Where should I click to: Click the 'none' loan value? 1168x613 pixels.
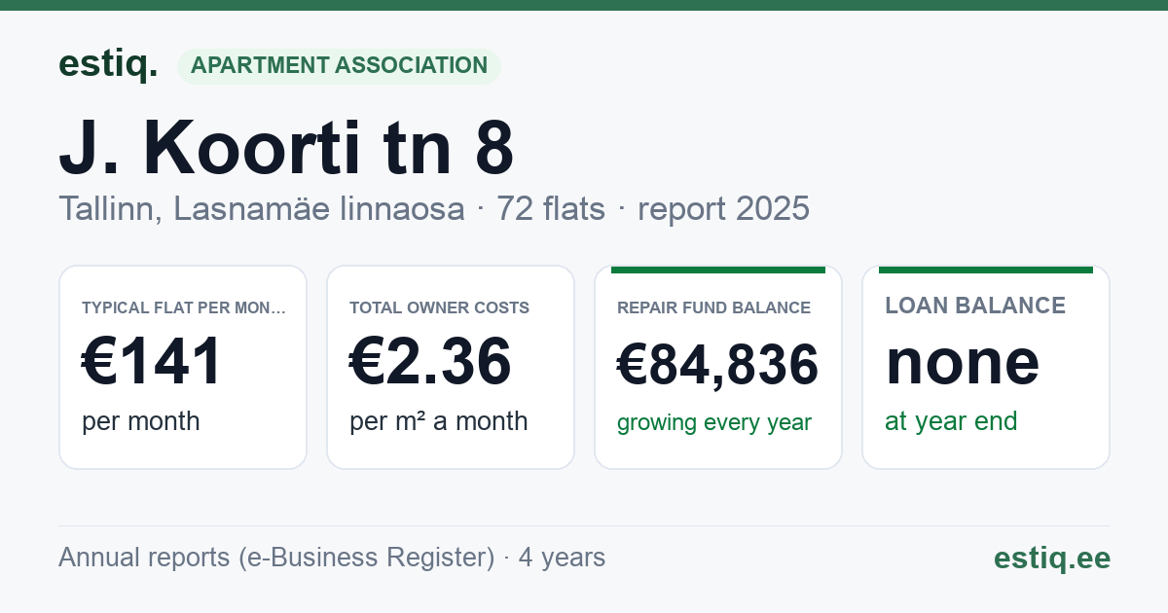pos(963,362)
